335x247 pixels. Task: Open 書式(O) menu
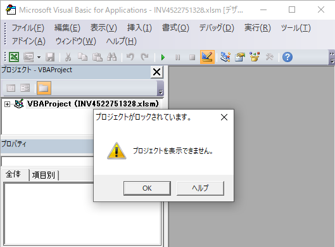[x=175, y=28]
